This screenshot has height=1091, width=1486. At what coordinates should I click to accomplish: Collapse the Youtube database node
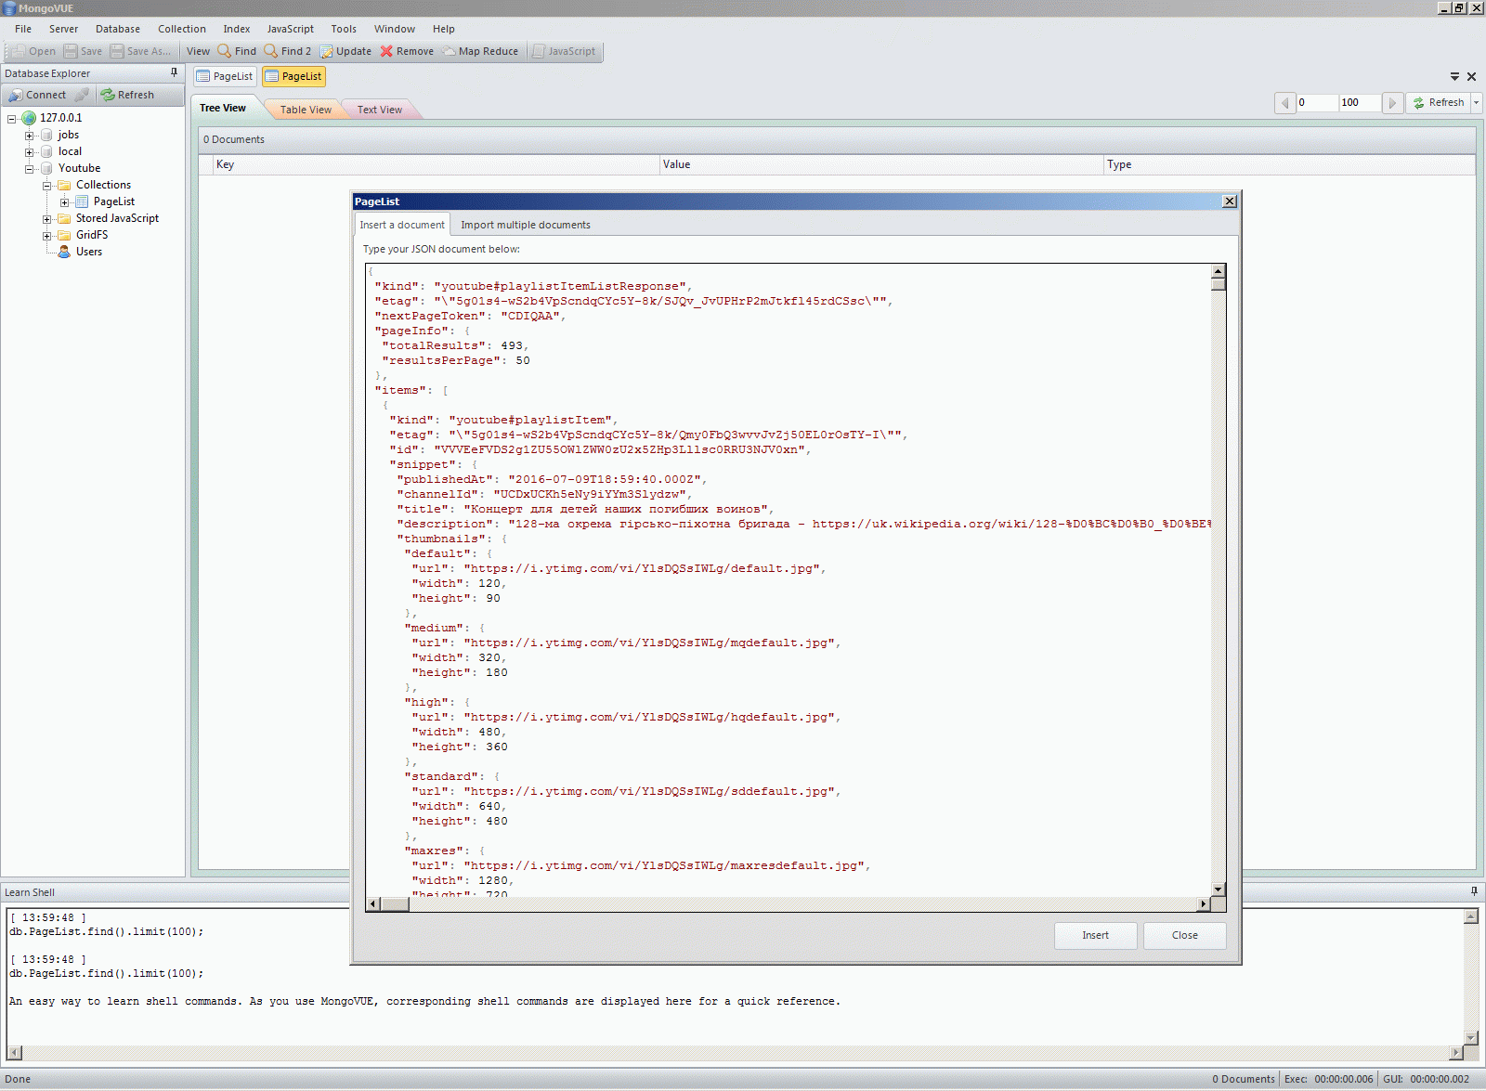30,169
